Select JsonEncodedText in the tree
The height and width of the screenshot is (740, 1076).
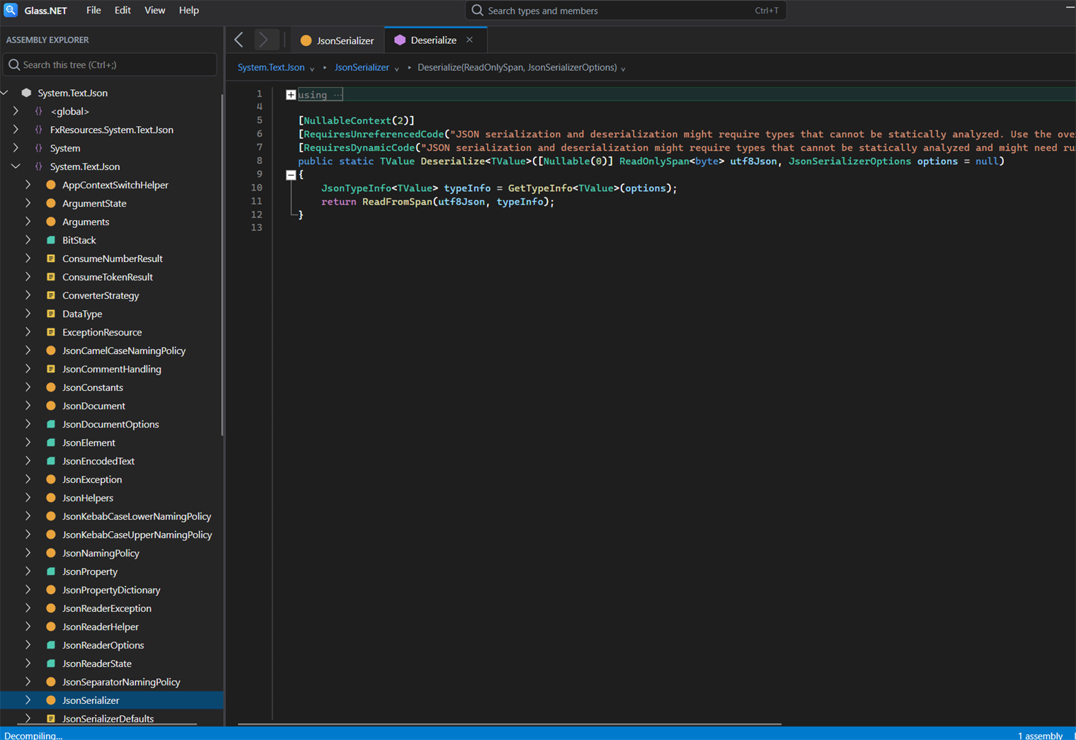click(98, 461)
